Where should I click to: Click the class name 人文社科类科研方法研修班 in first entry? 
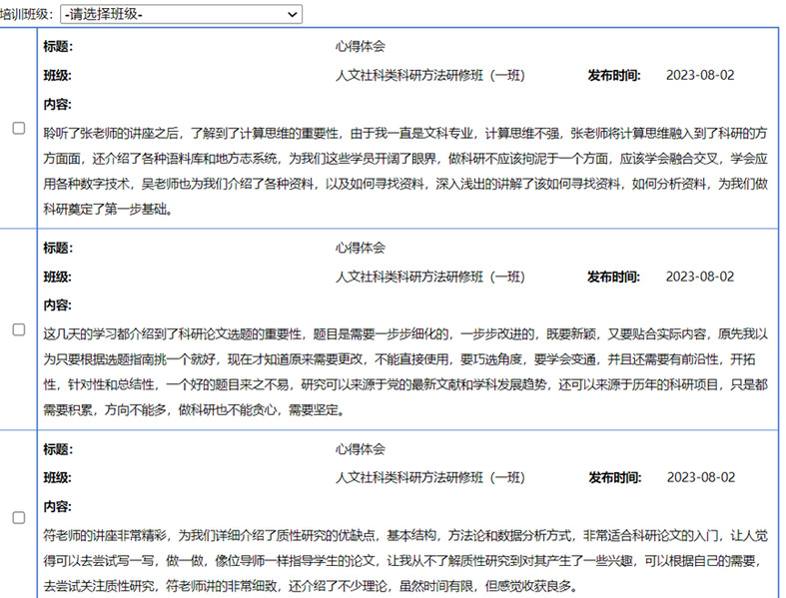pos(429,76)
